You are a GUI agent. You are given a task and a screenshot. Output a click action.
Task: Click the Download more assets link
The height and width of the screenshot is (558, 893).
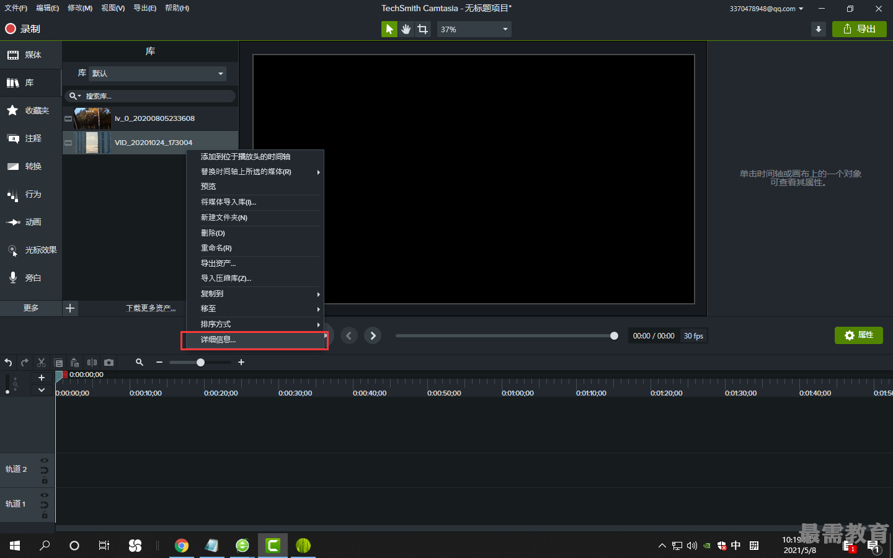coord(151,308)
